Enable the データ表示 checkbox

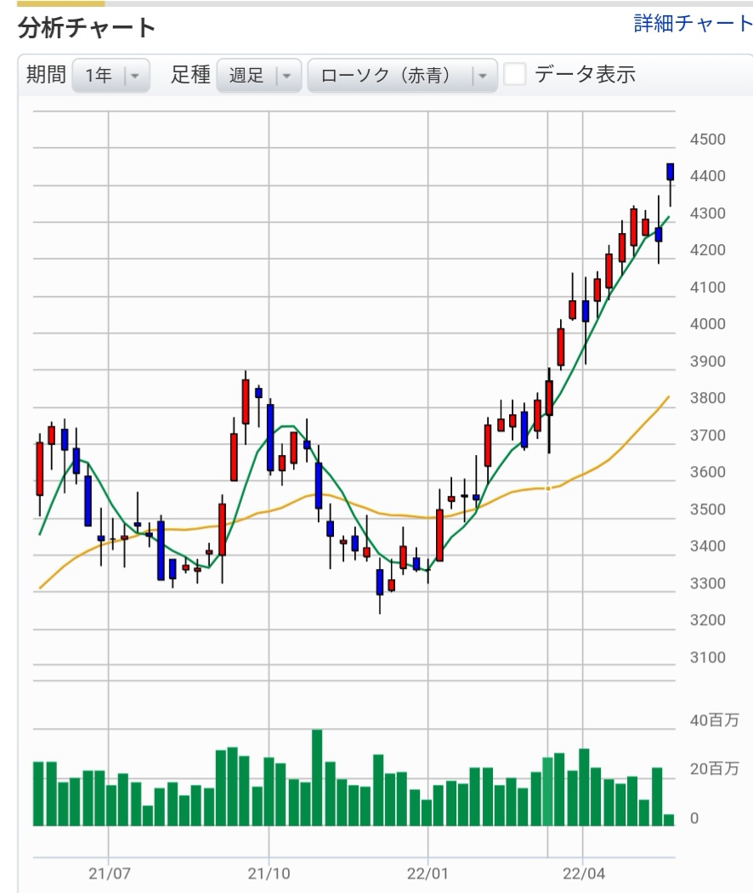click(x=514, y=75)
